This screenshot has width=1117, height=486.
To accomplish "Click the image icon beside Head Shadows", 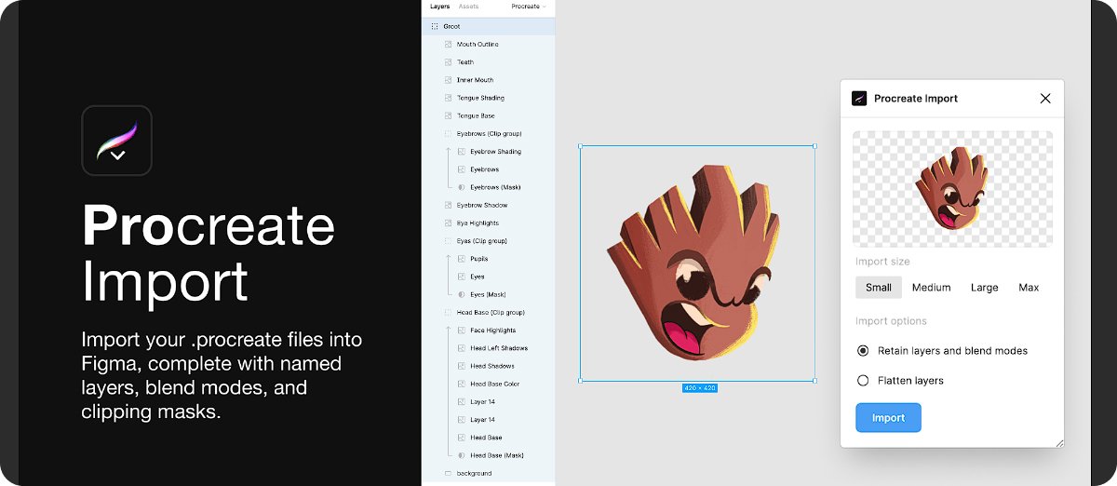I will pos(462,366).
